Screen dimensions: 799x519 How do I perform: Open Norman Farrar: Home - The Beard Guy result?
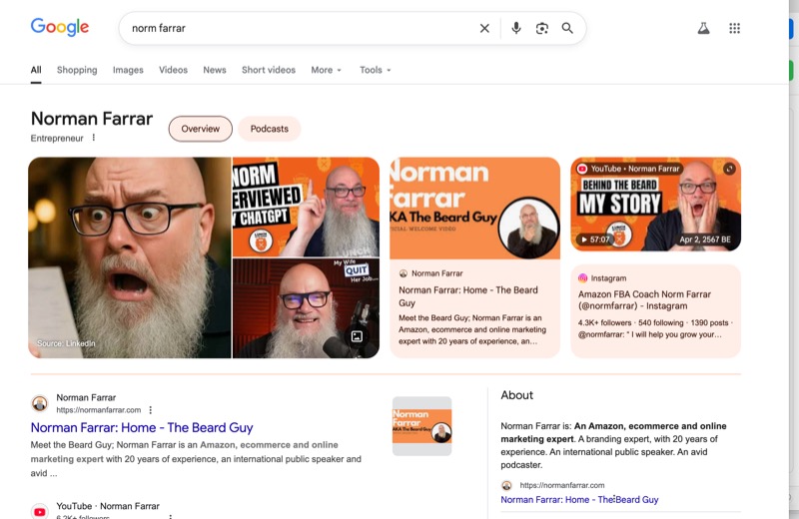pos(142,427)
